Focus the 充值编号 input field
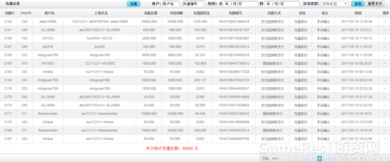Screen dimensions: 390x162 [193, 4]
